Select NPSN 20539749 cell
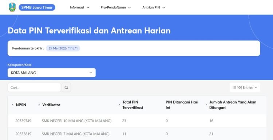Viewport: 273px width, 140px height. [23, 121]
